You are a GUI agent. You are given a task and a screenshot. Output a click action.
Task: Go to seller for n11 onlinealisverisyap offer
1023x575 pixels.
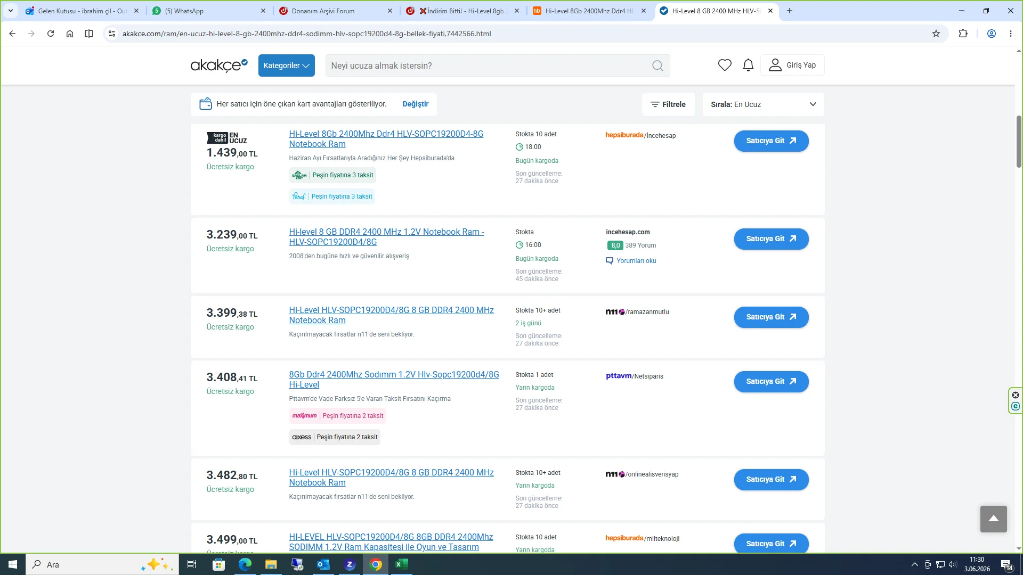coord(771,479)
